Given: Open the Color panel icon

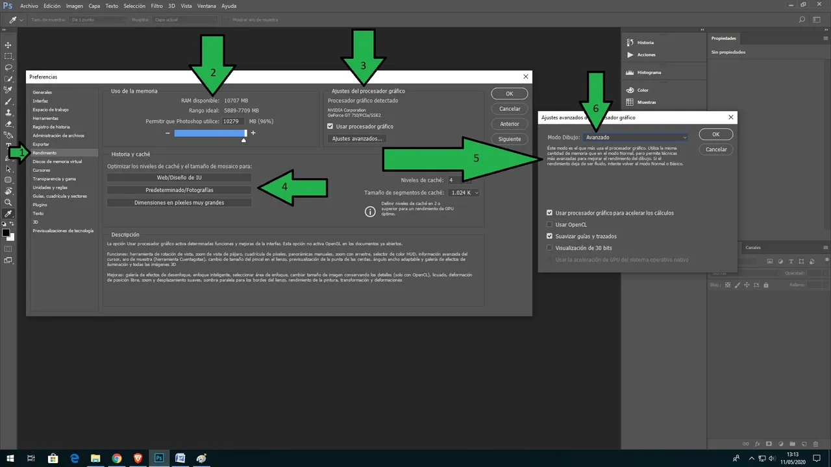Looking at the screenshot, I should [630, 90].
